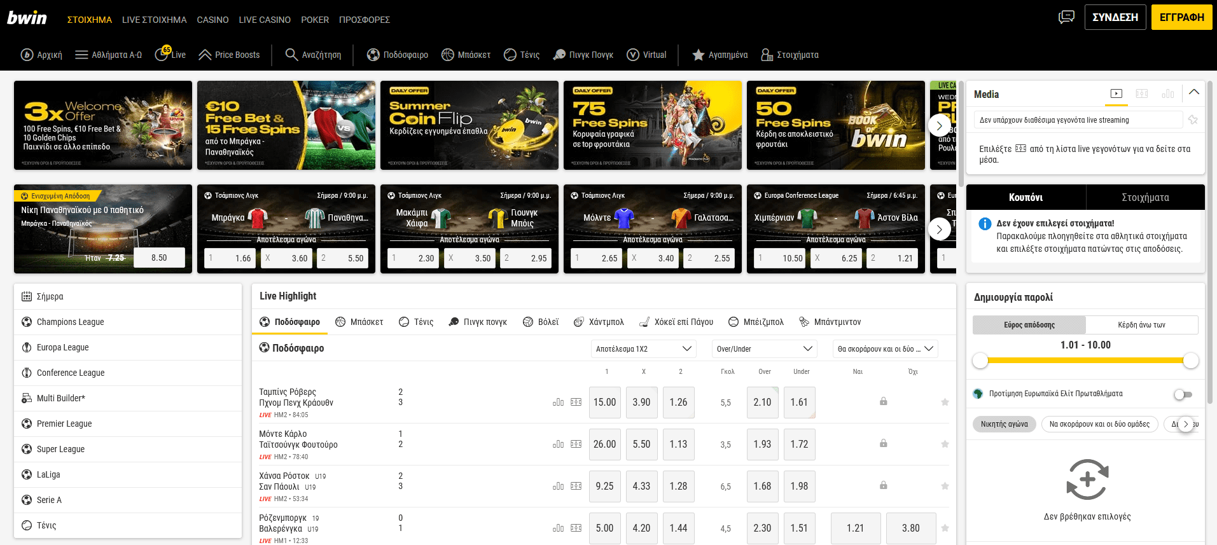Favorite the Χάνσα Ρόστοκ match star
This screenshot has width=1217, height=545.
(x=945, y=486)
